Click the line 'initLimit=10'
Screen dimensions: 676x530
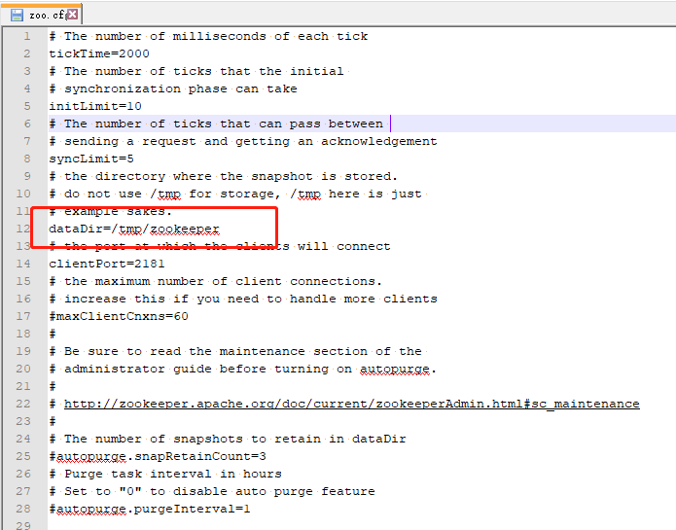pos(95,106)
